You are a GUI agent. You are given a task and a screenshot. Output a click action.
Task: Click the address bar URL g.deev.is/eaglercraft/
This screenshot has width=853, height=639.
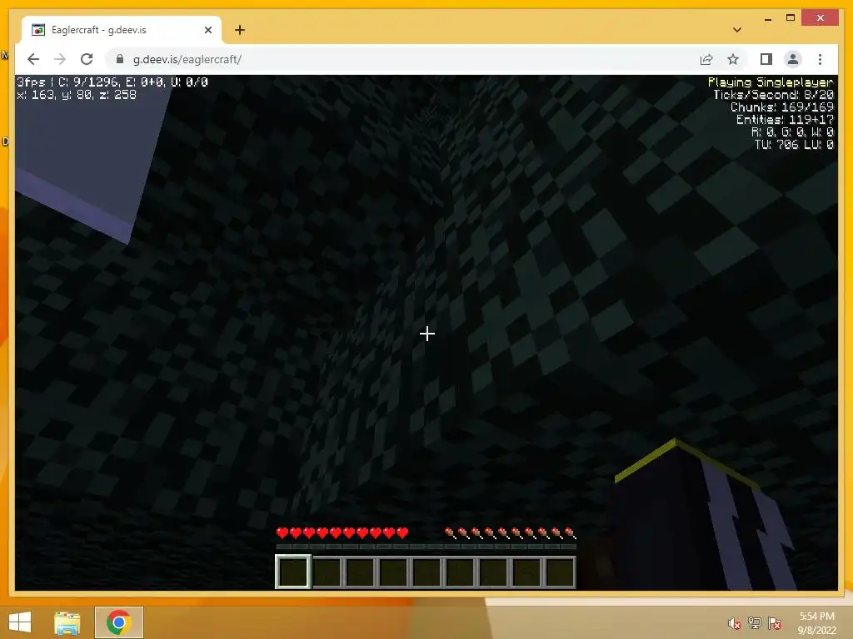(187, 59)
